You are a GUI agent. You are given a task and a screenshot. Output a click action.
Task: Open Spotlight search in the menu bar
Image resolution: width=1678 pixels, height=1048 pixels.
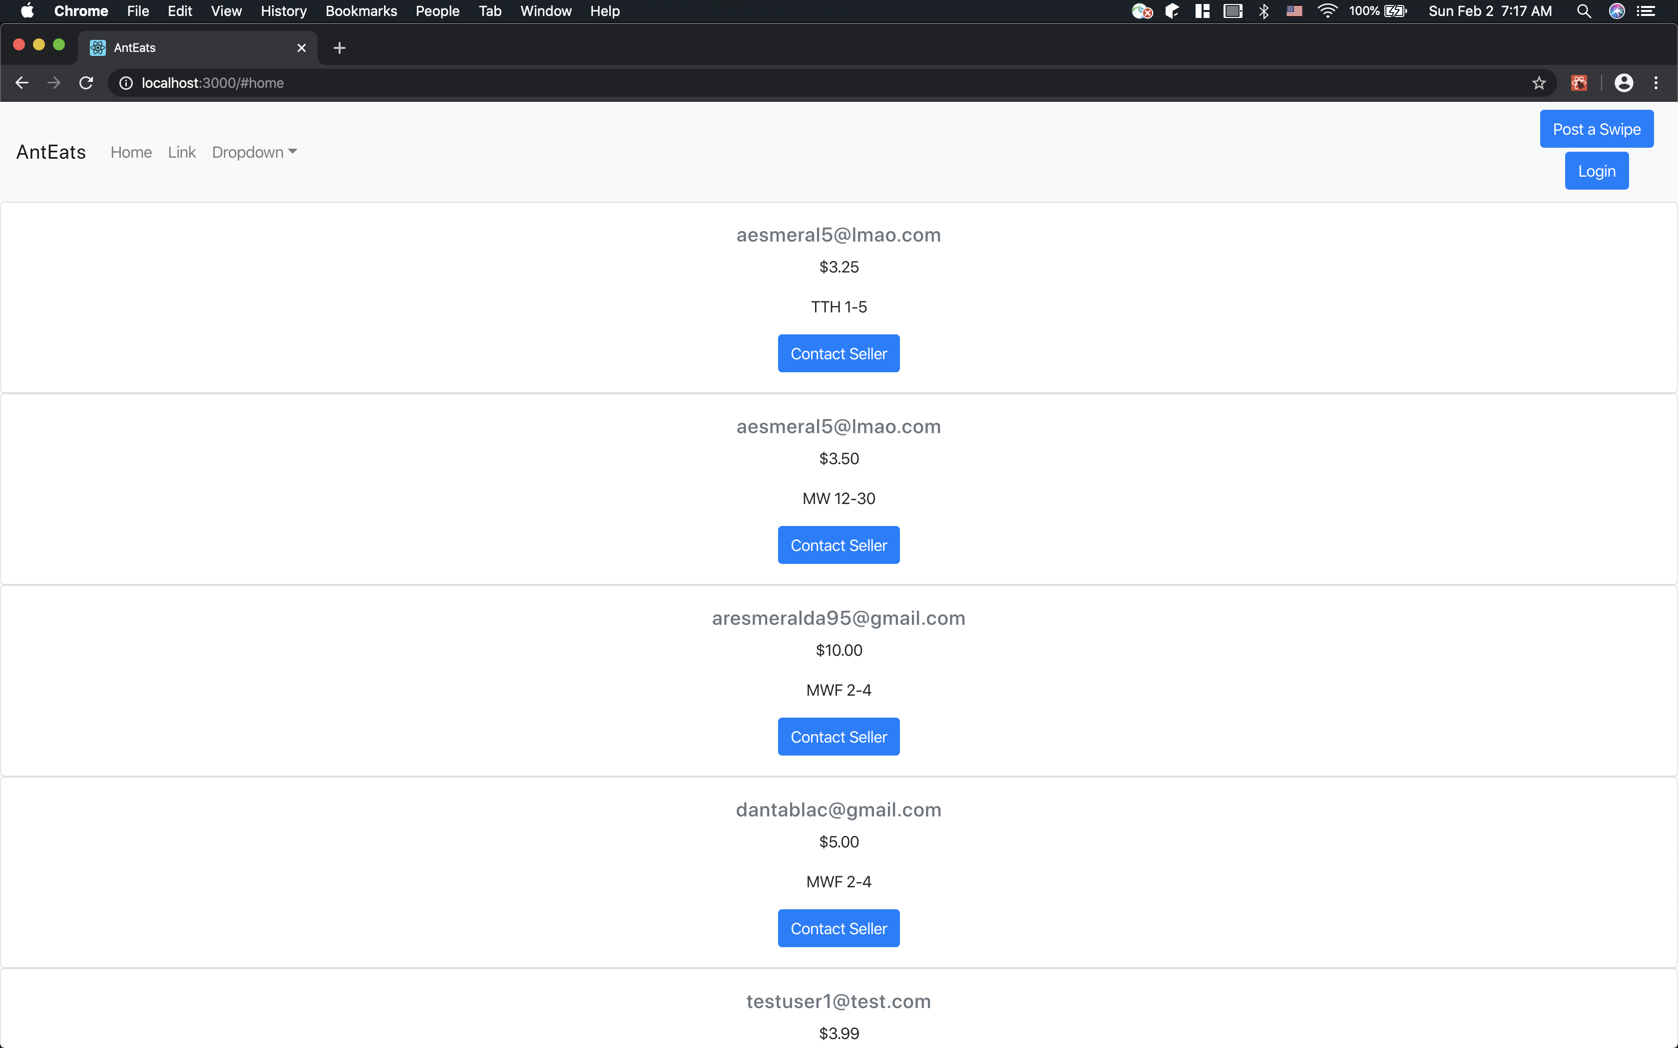point(1583,11)
